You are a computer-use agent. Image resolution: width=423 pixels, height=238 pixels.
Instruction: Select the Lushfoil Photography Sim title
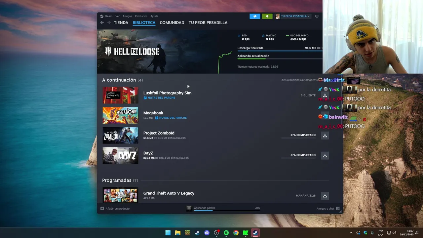point(167,93)
